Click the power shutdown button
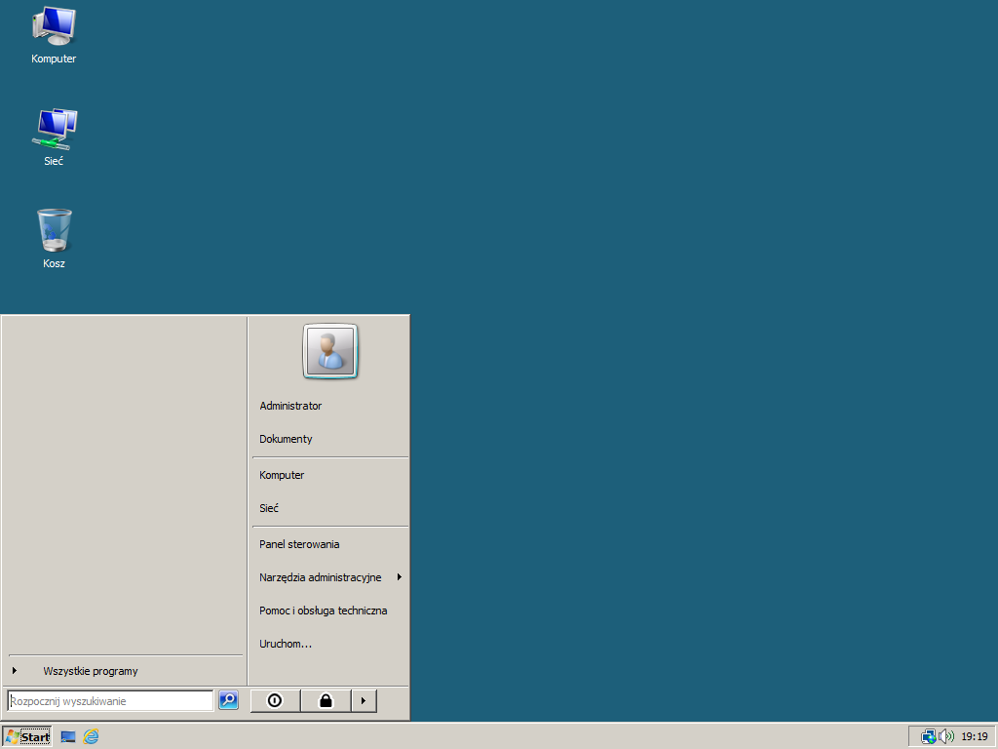The width and height of the screenshot is (998, 749). coord(275,700)
